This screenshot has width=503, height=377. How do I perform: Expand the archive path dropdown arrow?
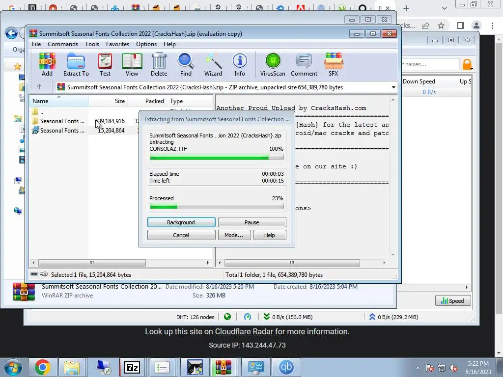coord(393,87)
